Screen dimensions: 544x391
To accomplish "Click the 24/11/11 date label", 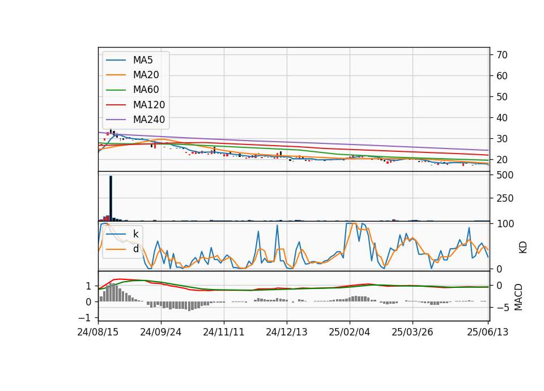I will [224, 332].
